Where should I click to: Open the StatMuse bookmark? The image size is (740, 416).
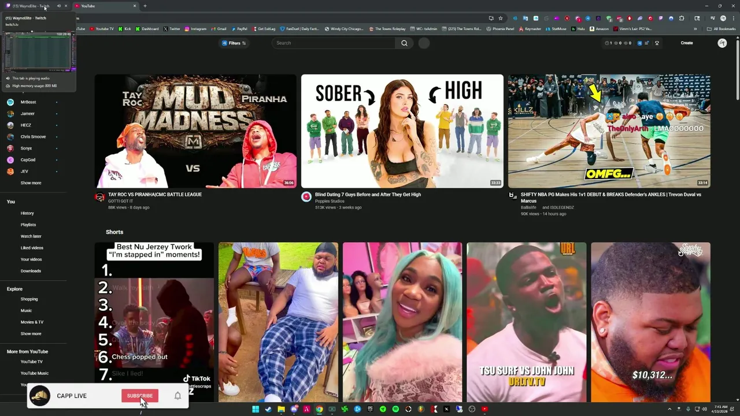(x=556, y=29)
